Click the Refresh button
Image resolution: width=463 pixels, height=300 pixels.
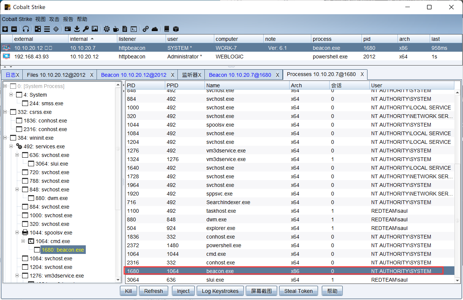point(154,291)
